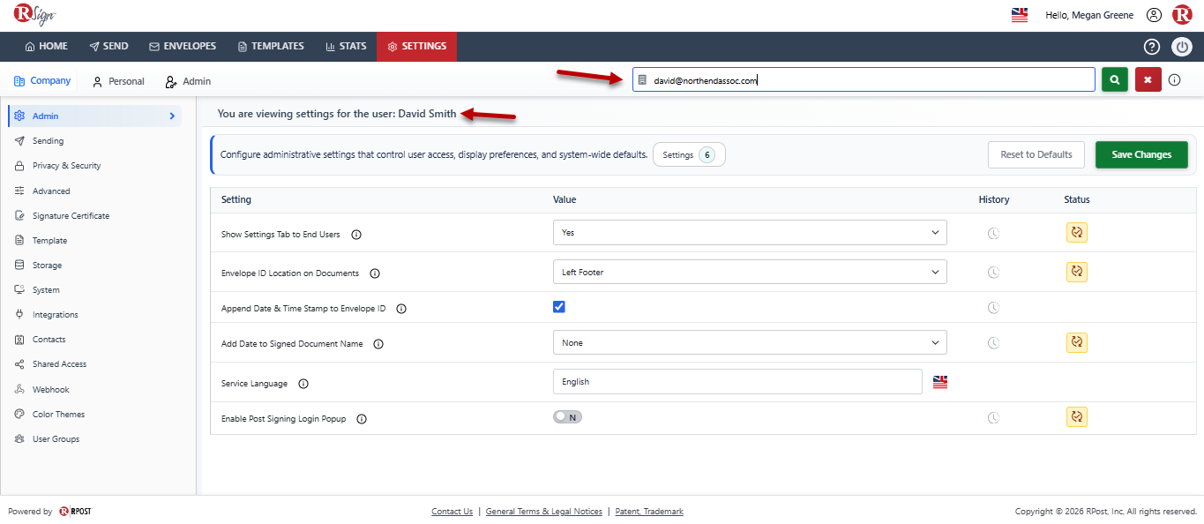Viewport: 1204px width, 524px height.
Task: Click the user profile icon beside Megan Greene
Action: (x=1154, y=15)
